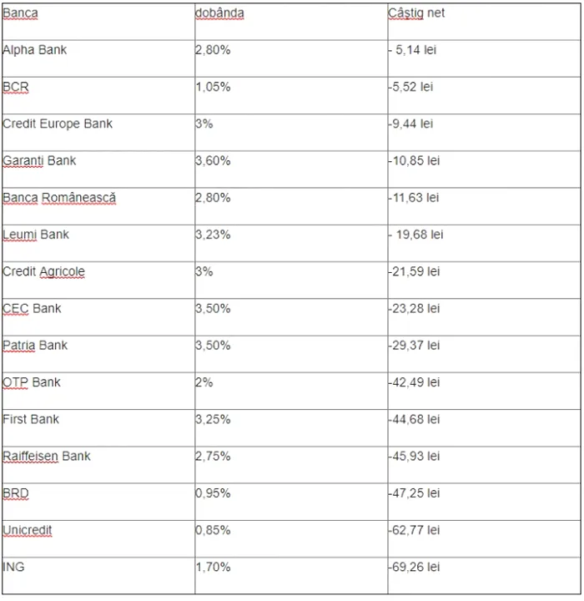Select the Credit Agricole cell
Image resolution: width=584 pixels, height=601 pixels.
44,271
